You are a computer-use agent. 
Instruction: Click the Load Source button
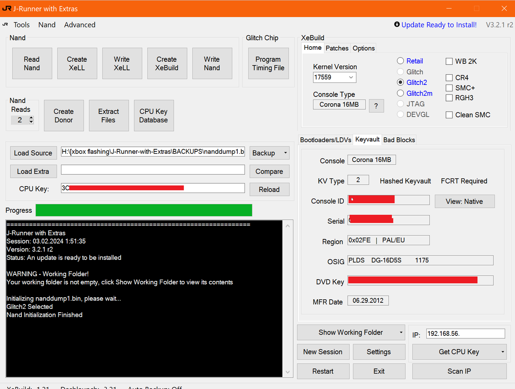tap(33, 153)
